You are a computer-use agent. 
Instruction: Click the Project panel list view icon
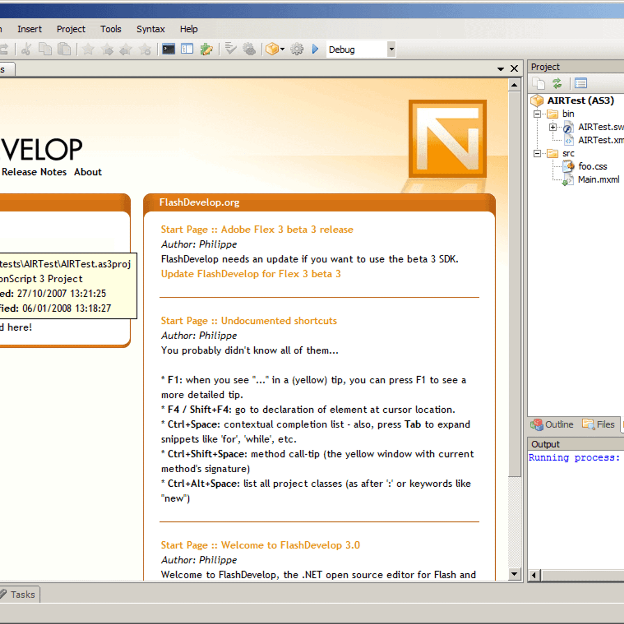(581, 83)
